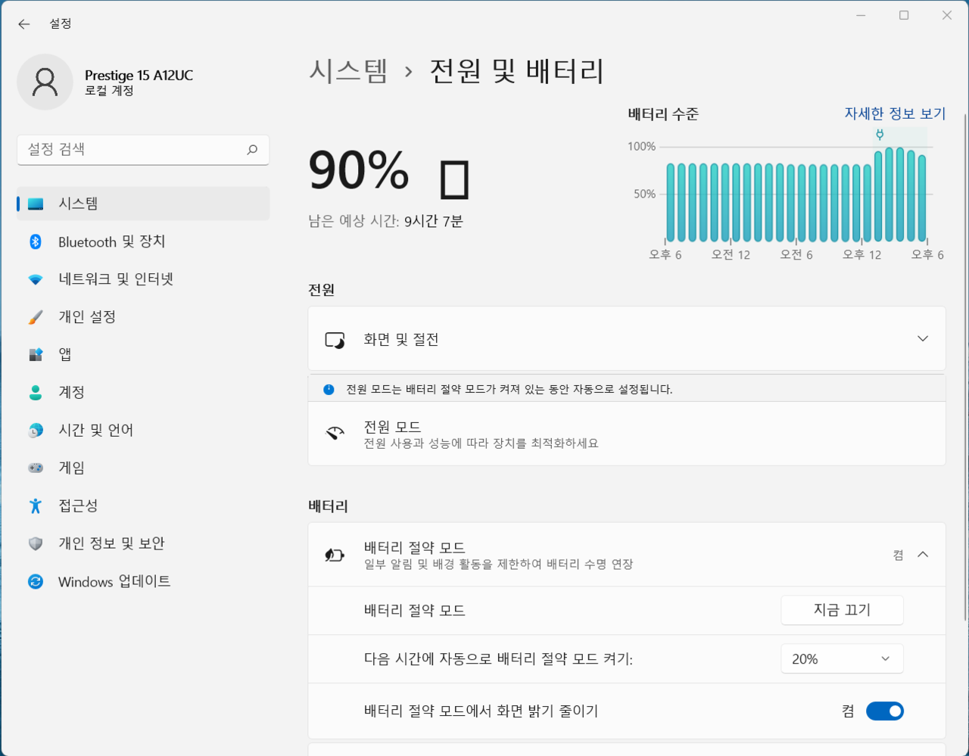This screenshot has height=756, width=969.
Task: Click the privacy shield icon
Action: [x=36, y=543]
